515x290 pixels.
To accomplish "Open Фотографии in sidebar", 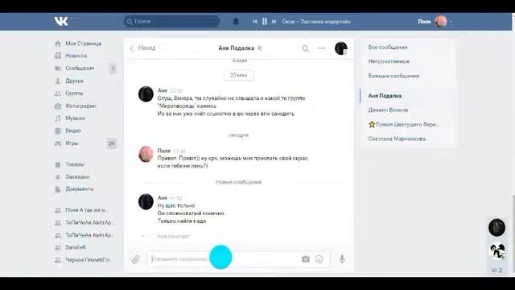I will coord(80,106).
